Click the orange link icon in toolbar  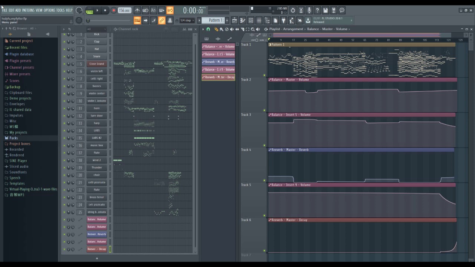[162, 20]
